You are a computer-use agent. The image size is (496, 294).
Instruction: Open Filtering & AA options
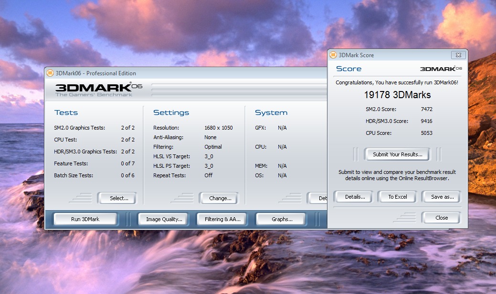(222, 219)
